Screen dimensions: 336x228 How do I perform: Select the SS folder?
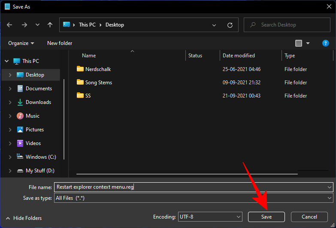[88, 96]
